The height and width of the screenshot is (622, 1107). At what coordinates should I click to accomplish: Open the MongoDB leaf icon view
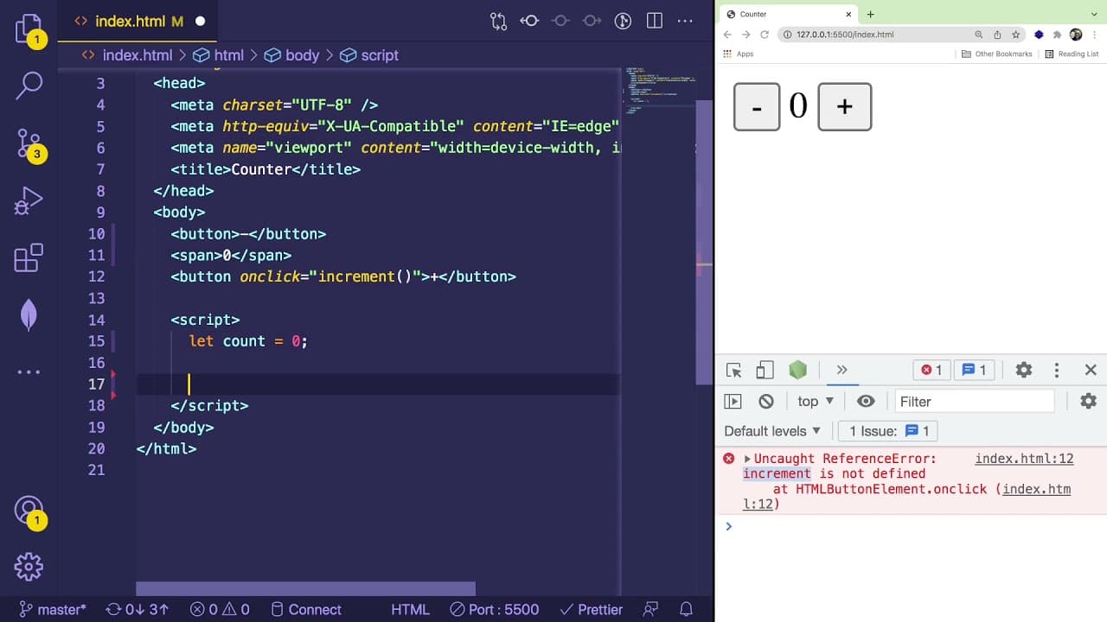(x=29, y=314)
